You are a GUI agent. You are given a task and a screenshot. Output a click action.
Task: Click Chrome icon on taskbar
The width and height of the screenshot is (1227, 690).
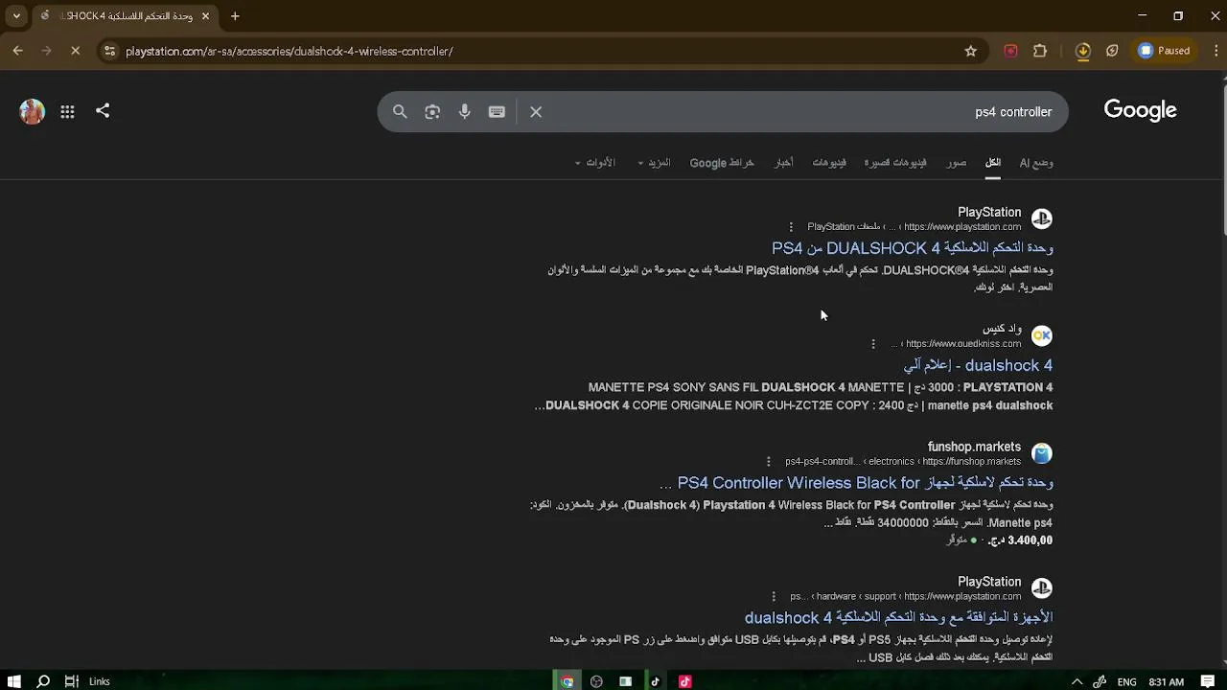[x=567, y=681]
